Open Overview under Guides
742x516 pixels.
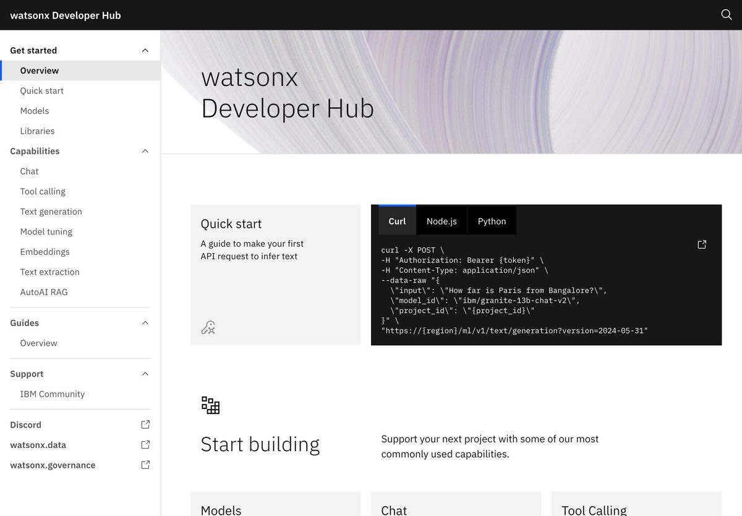80,343
